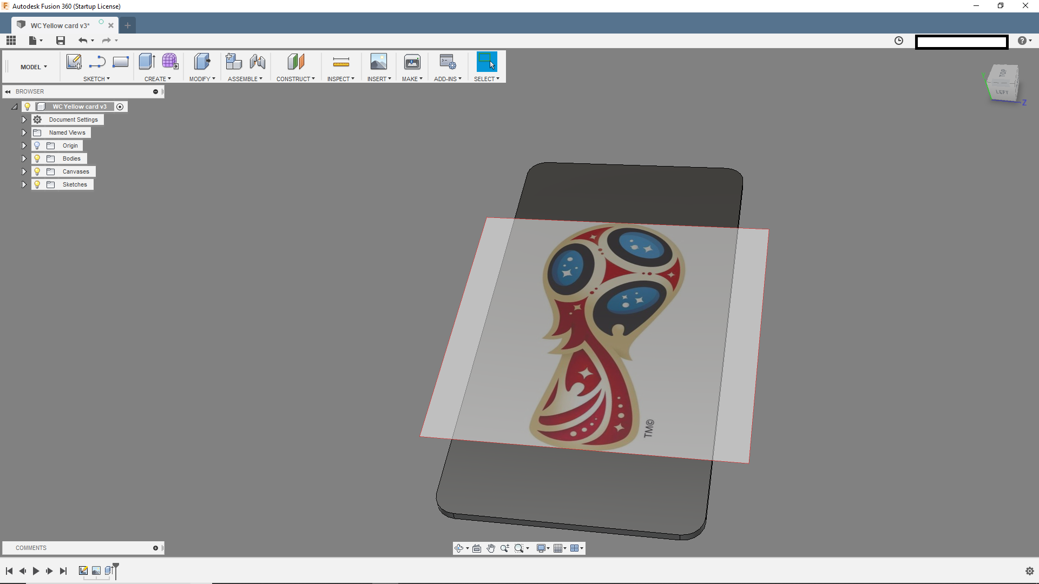Click the Redo arrow icon
The height and width of the screenshot is (584, 1039).
pos(107,40)
